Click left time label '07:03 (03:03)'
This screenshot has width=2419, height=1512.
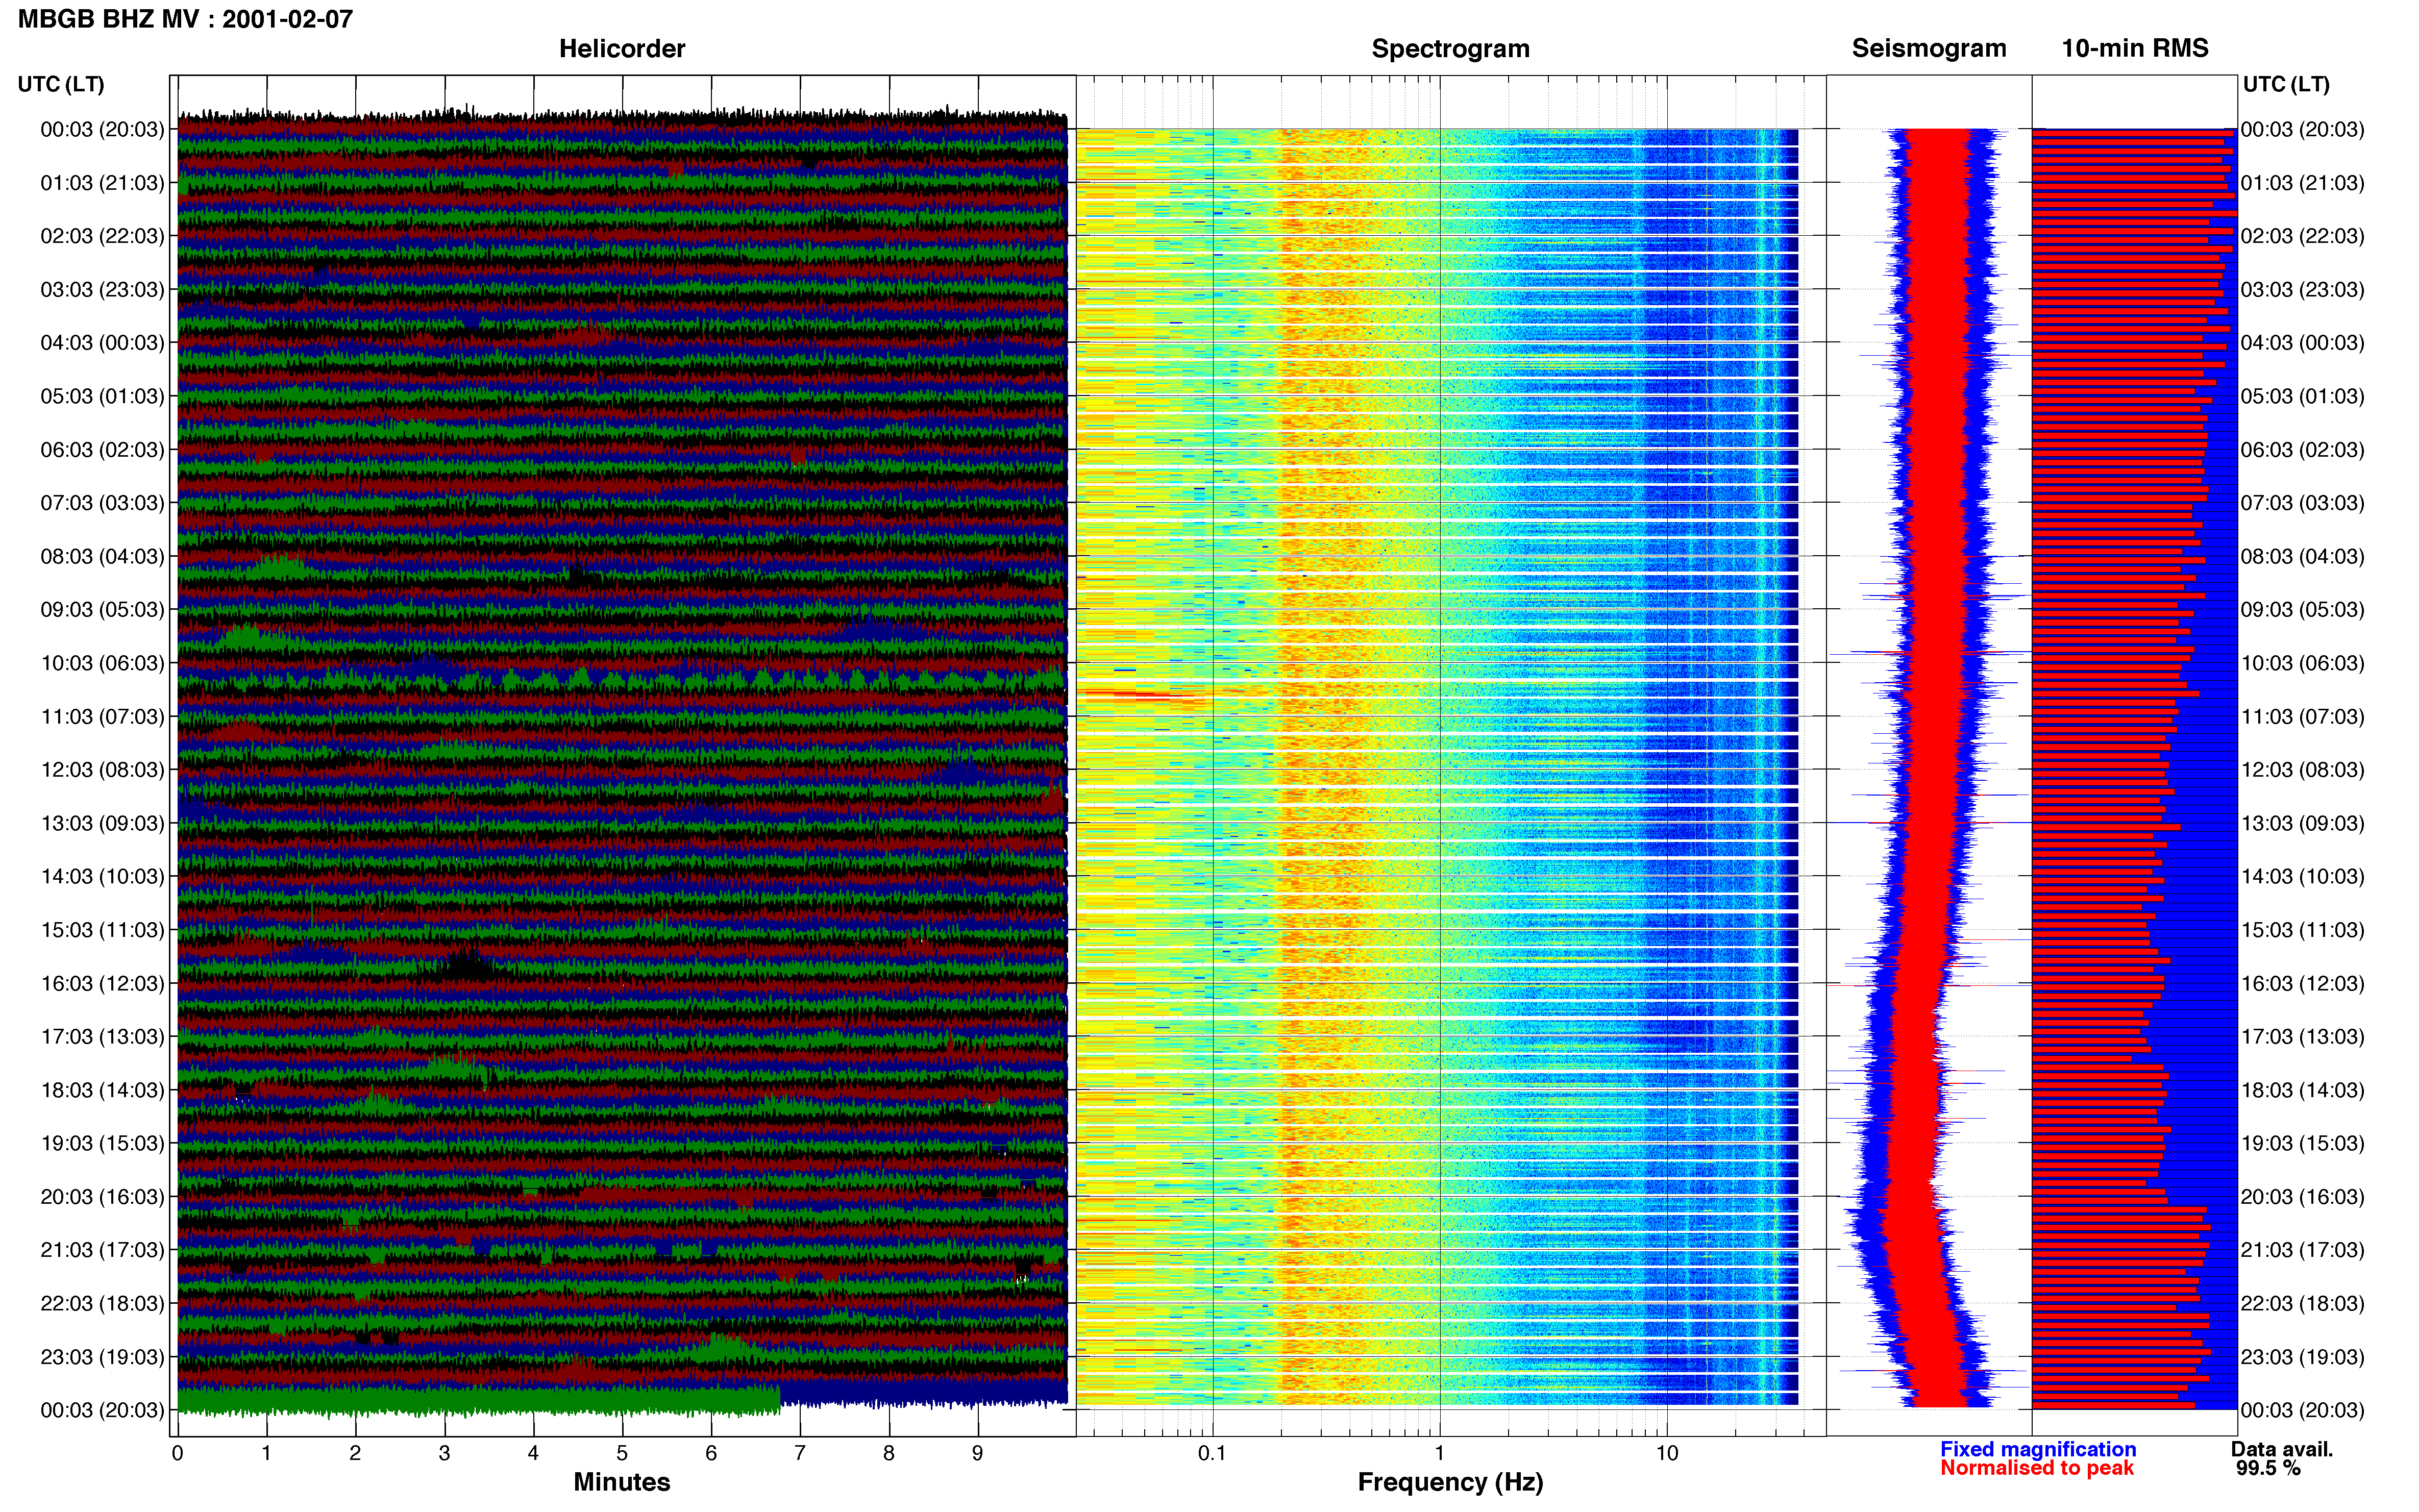(x=102, y=503)
